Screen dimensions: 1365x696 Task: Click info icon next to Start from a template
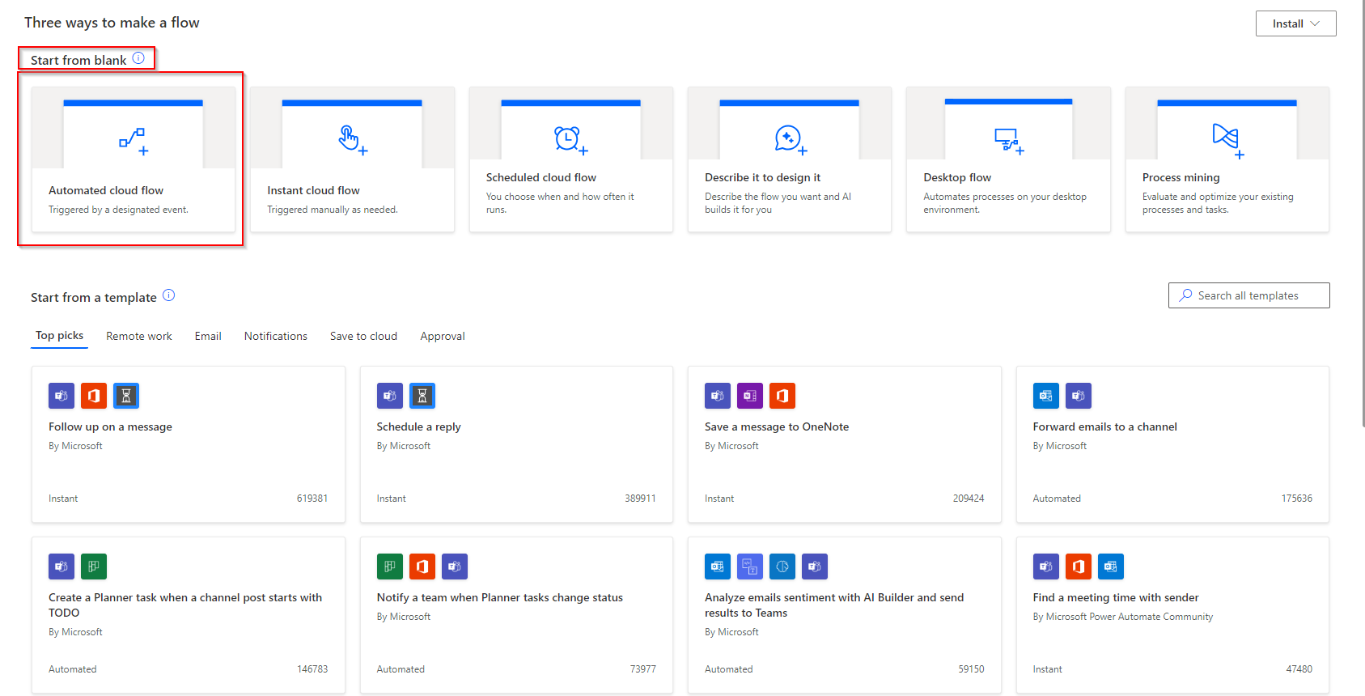tap(168, 295)
